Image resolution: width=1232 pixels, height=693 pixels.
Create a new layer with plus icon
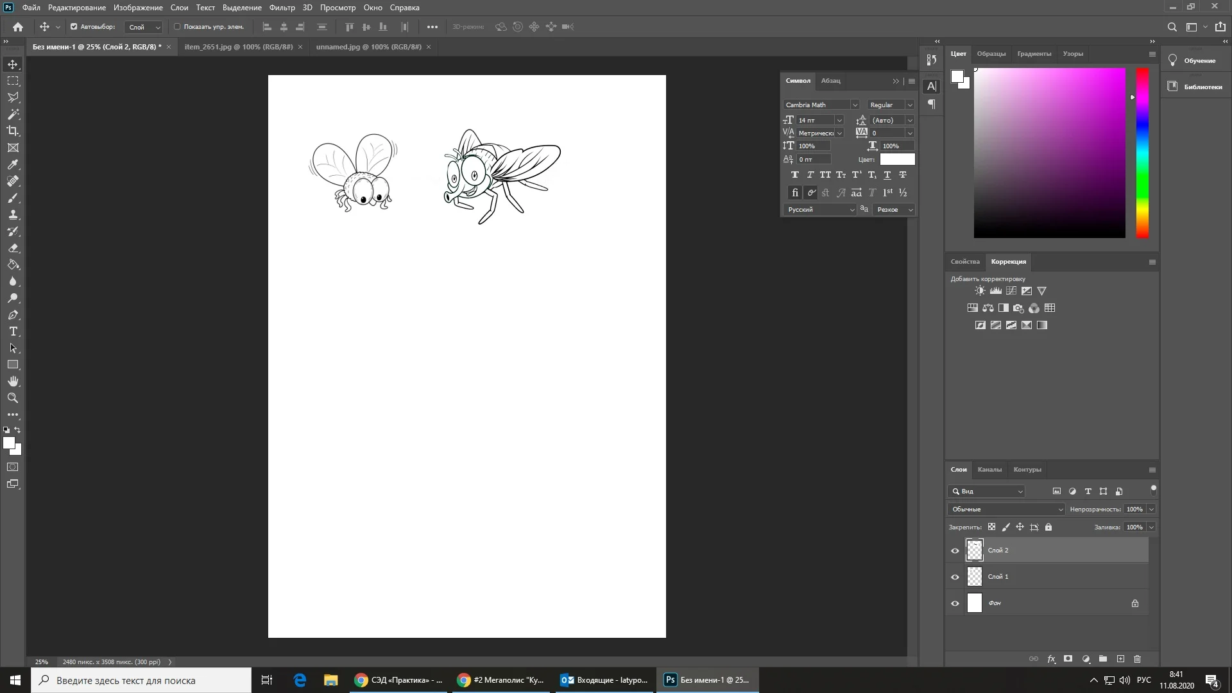click(1120, 659)
